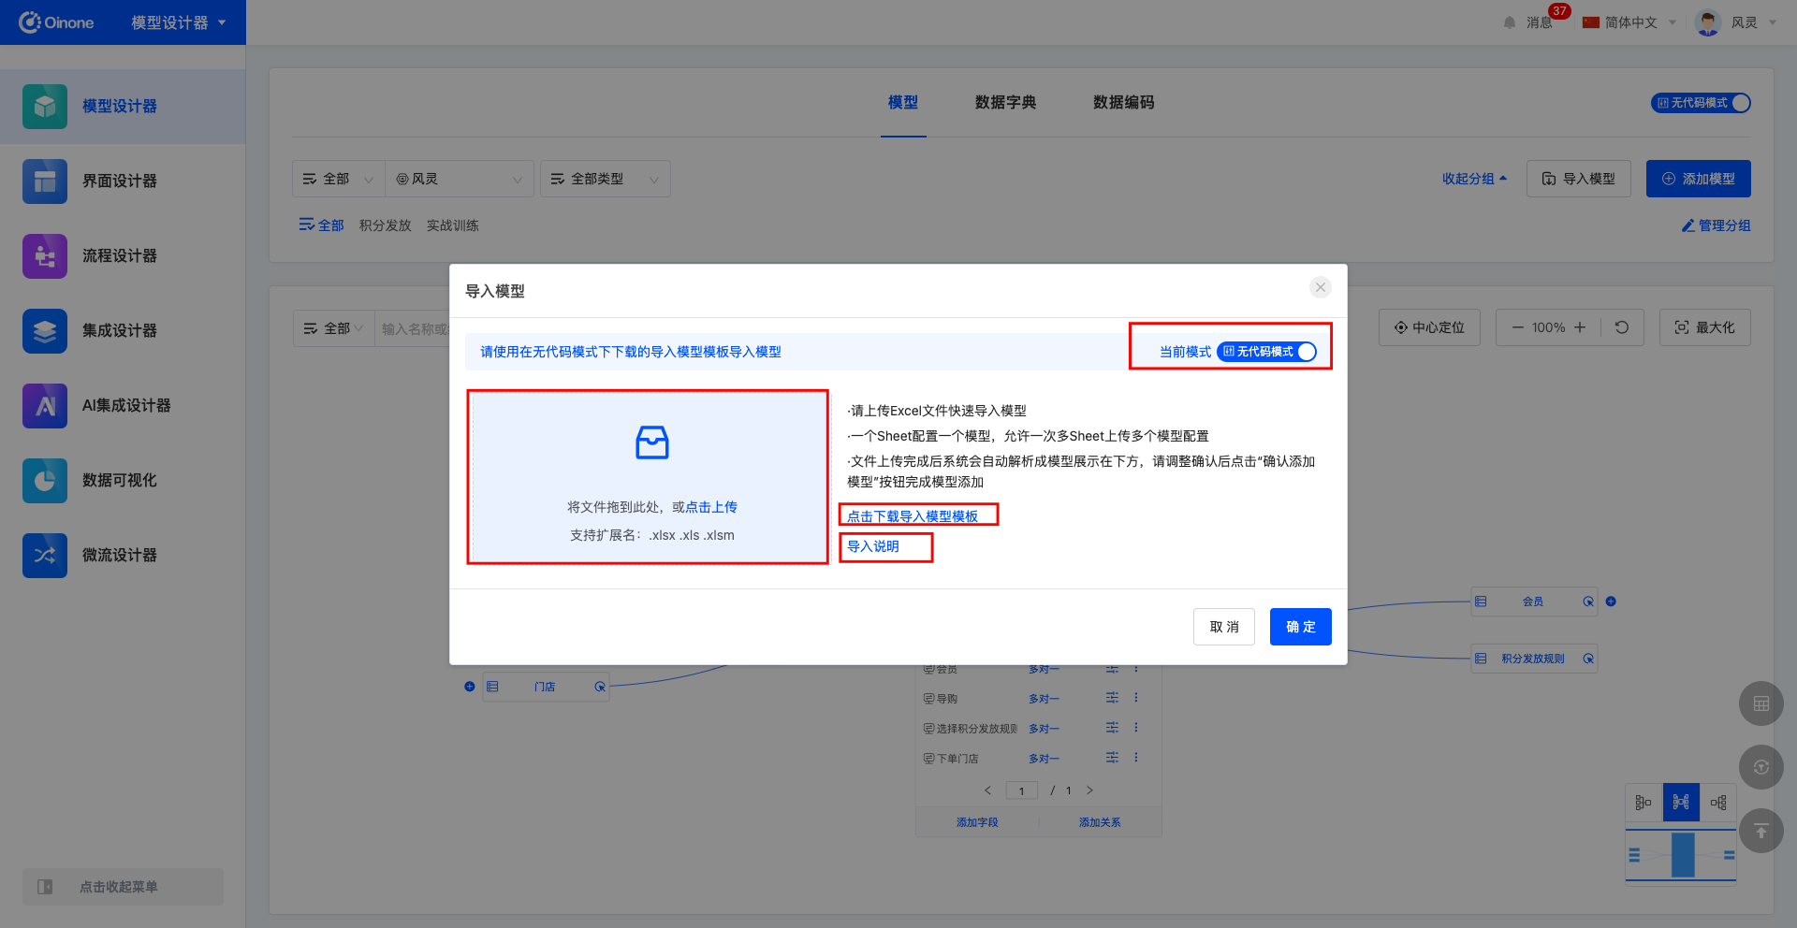The image size is (1797, 928).
Task: Click the zoom-in plus beside 100%
Action: 1580,327
